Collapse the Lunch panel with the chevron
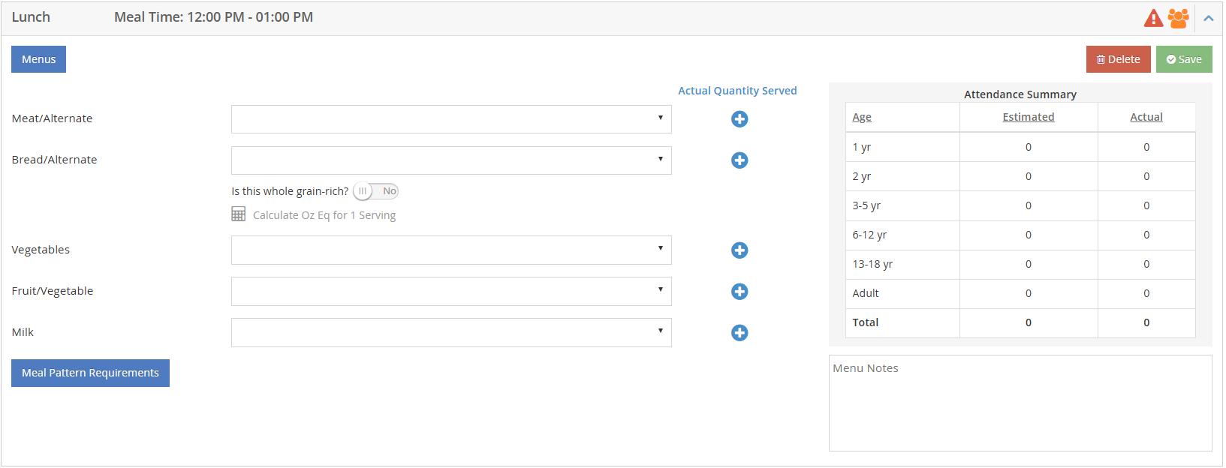Screen dimensions: 1226x468 [x=1208, y=18]
